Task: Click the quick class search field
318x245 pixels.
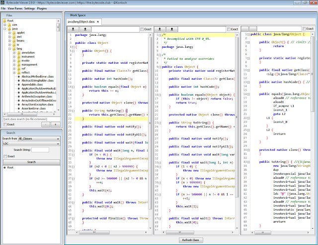Action: pyautogui.click(x=31, y=119)
